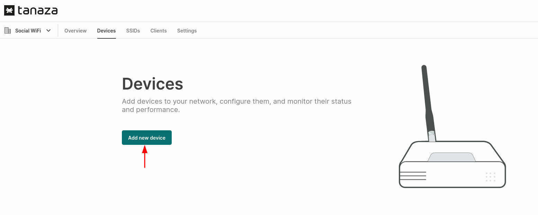Click the large Devices heading
The width and height of the screenshot is (538, 215).
tap(152, 84)
